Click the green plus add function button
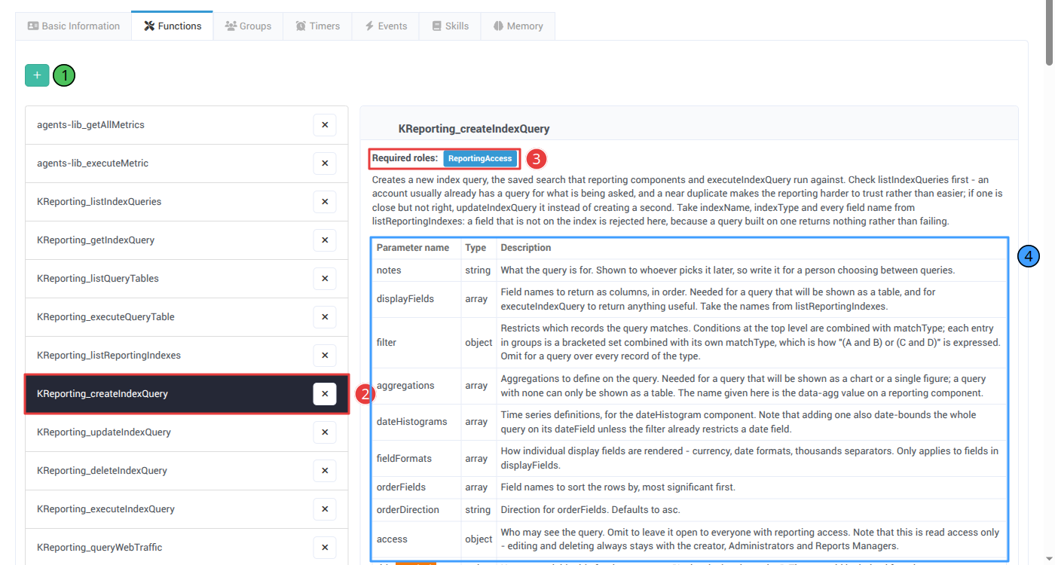Screen dimensions: 1055x565 click(x=37, y=75)
